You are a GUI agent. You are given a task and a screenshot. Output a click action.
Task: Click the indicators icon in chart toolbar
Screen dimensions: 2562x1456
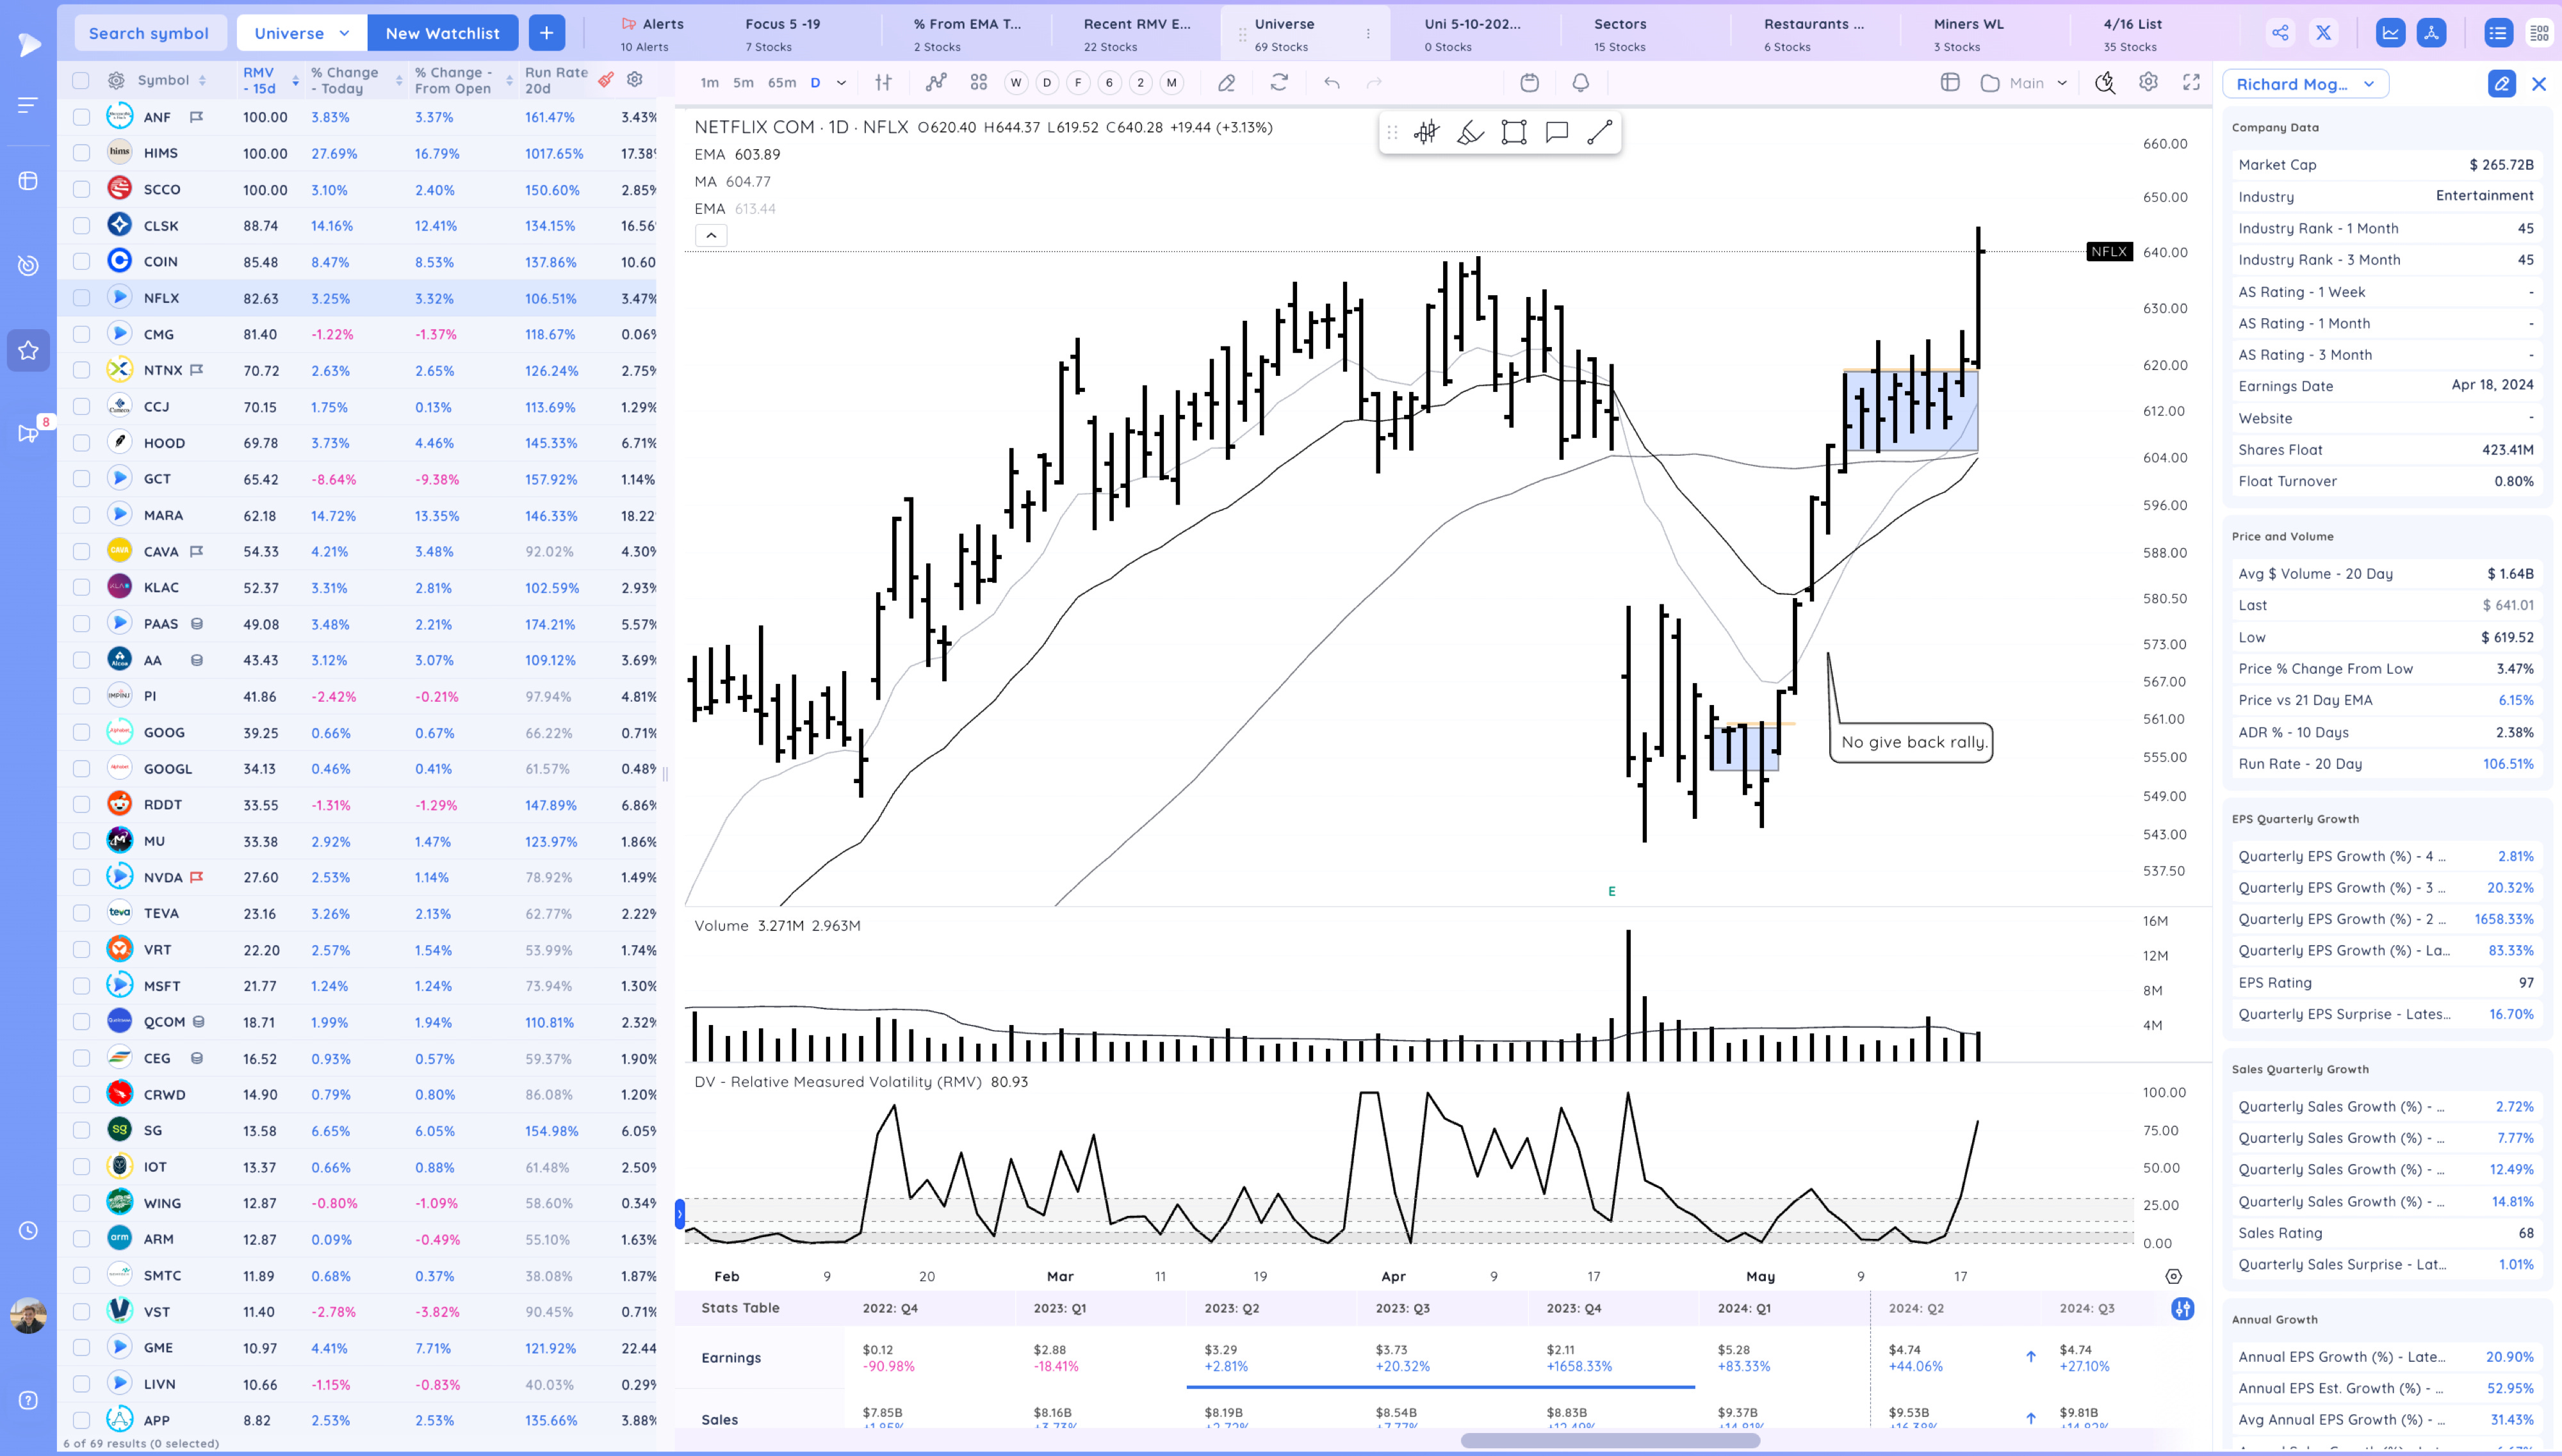pos(936,83)
